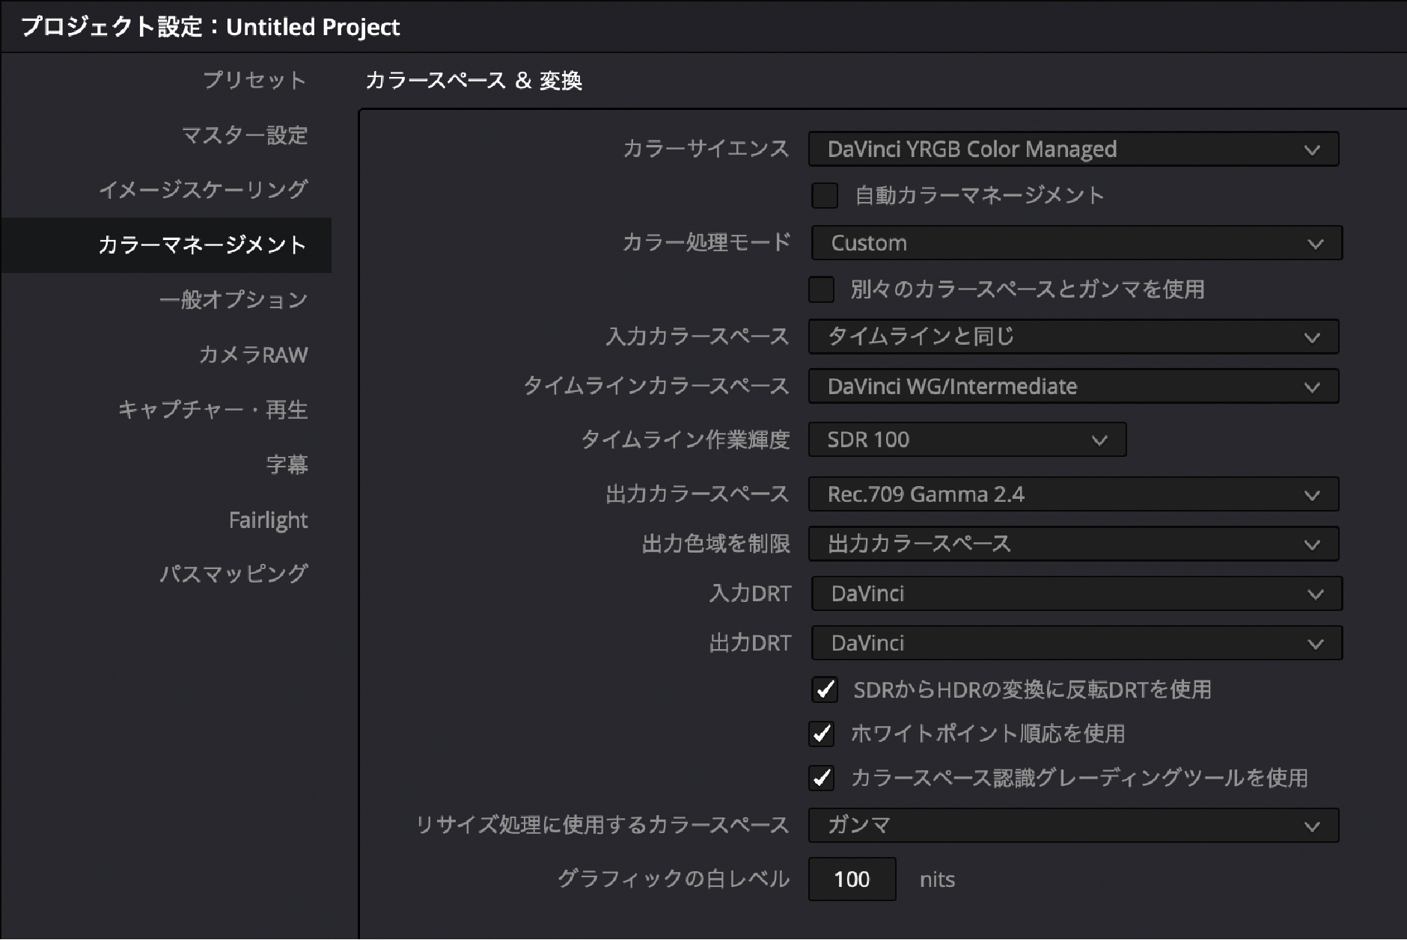Uncheck SDRからHDRの変換に反転DRTを使用
1407x940 pixels.
point(825,689)
